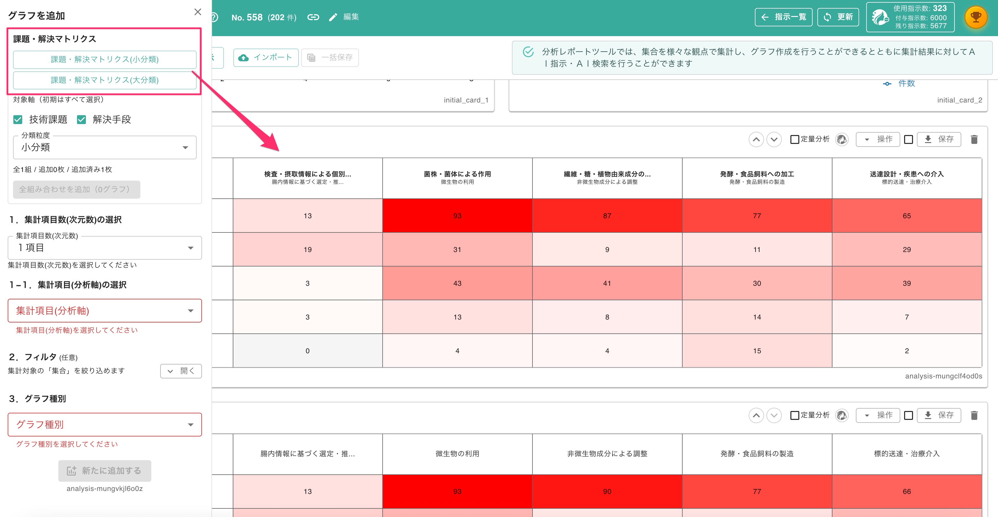The height and width of the screenshot is (517, 998).
Task: Click second matrix header 微生物の利用
Action: [x=457, y=454]
